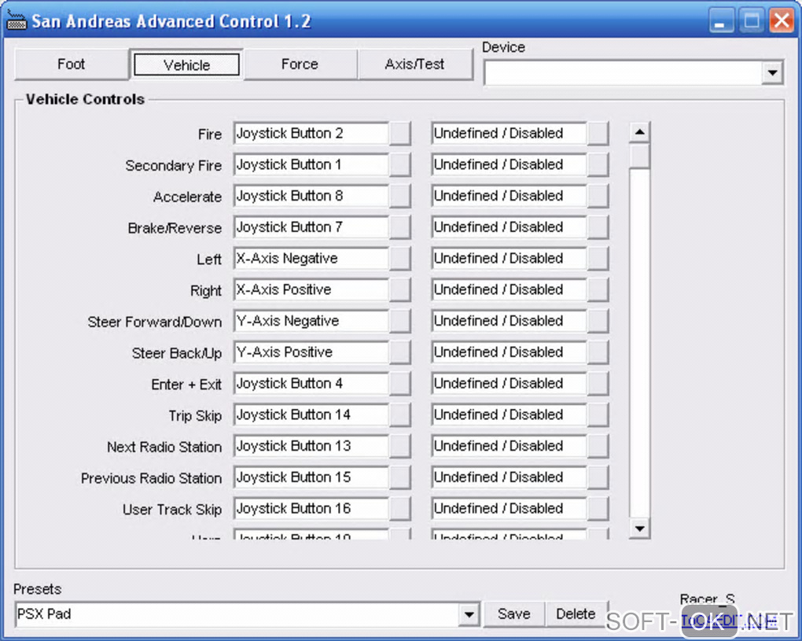Click the small button beside Brake/Reverse's Undefined / Disabled field

tap(598, 227)
